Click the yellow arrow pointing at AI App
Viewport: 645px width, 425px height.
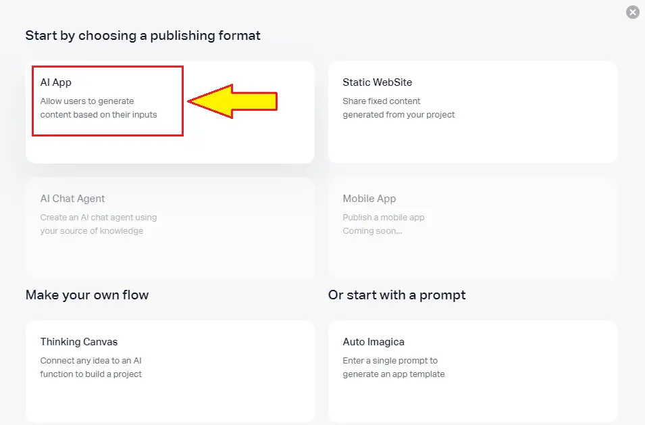click(x=232, y=101)
